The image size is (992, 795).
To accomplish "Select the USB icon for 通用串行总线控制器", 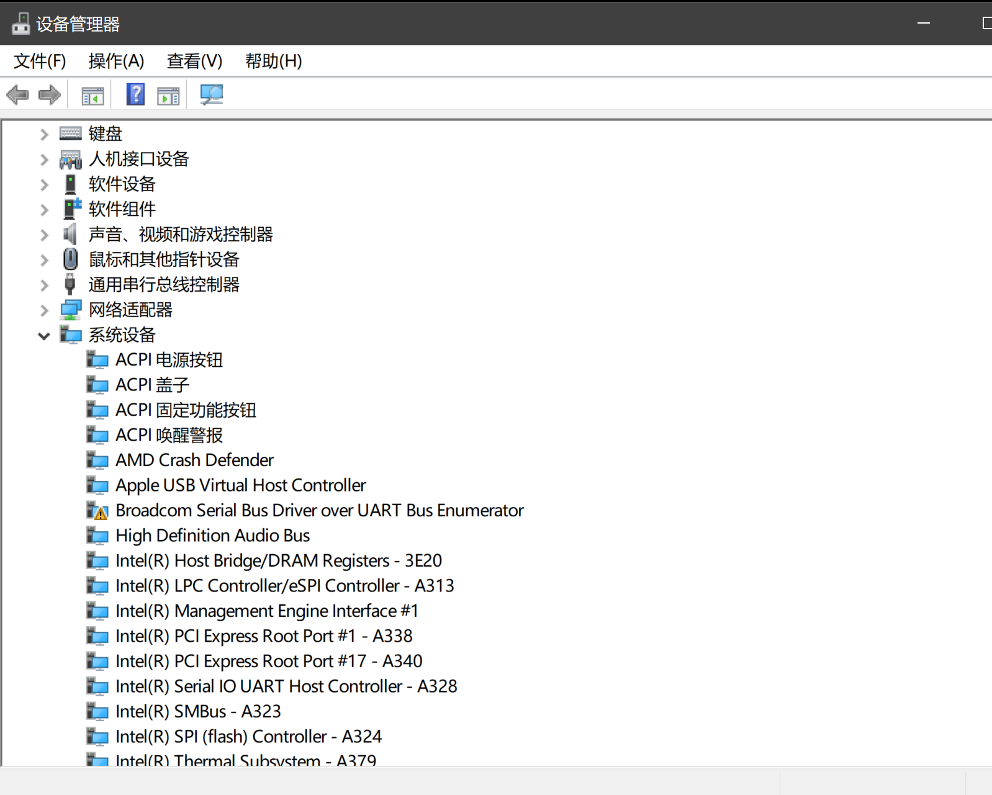I will coord(70,284).
